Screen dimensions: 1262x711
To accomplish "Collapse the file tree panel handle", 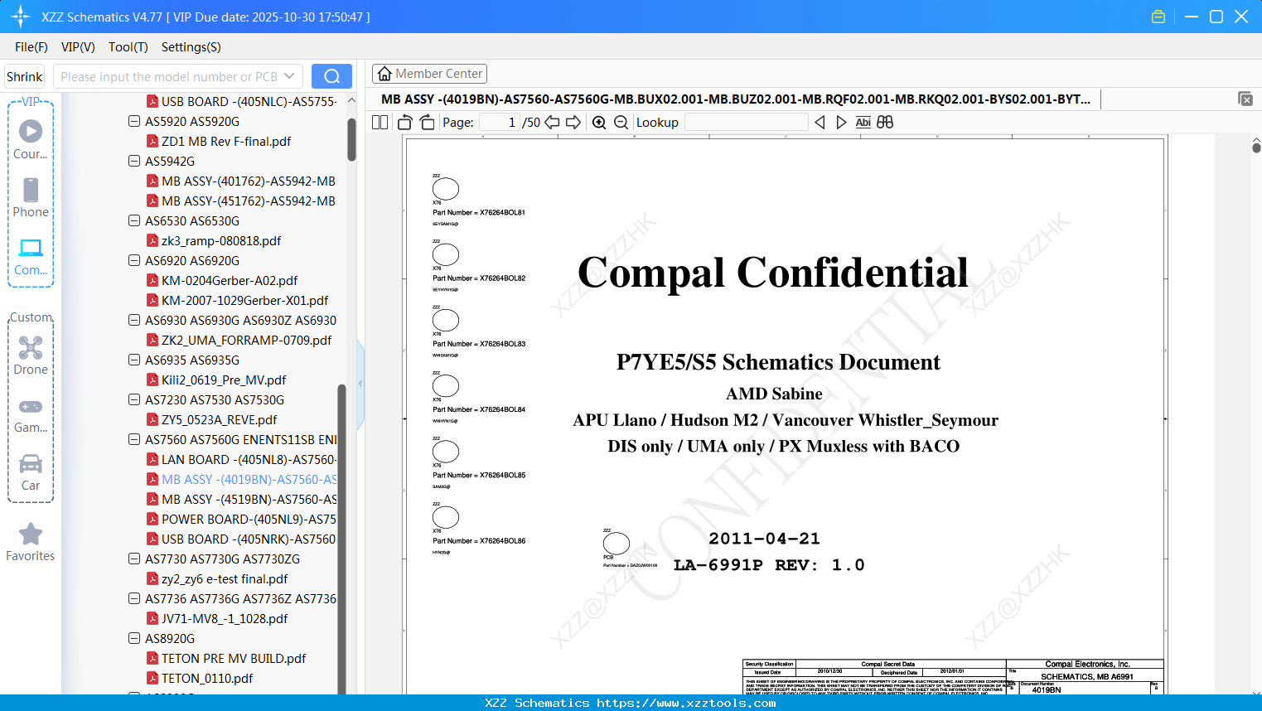I will pyautogui.click(x=360, y=383).
